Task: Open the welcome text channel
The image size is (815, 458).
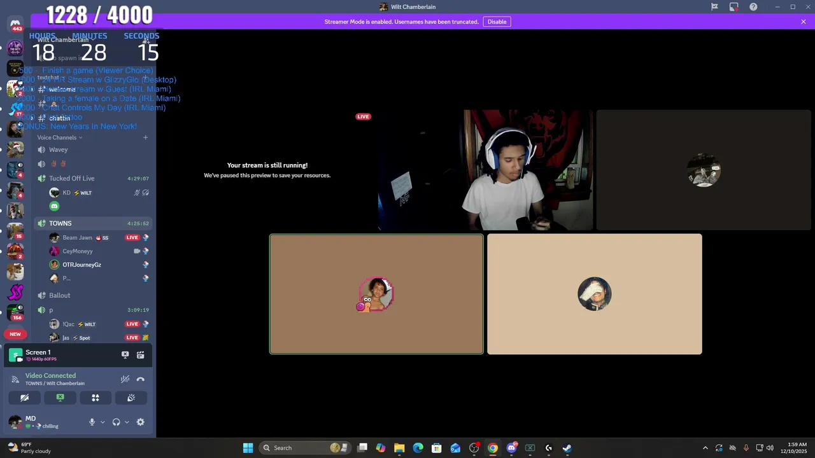Action: coord(92,89)
